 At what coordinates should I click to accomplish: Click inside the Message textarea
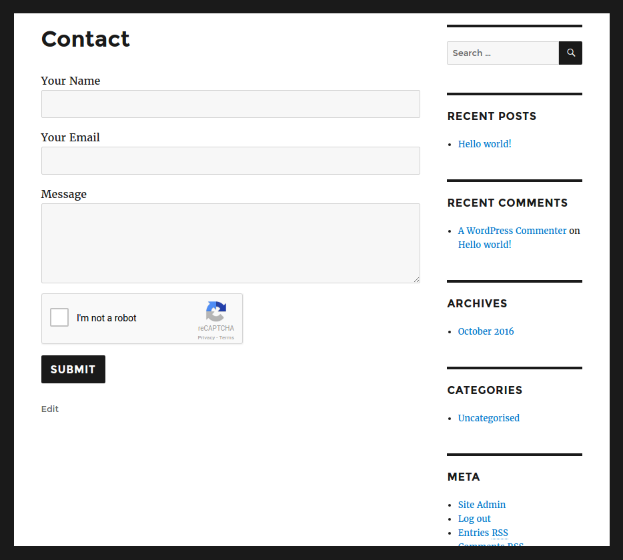230,243
